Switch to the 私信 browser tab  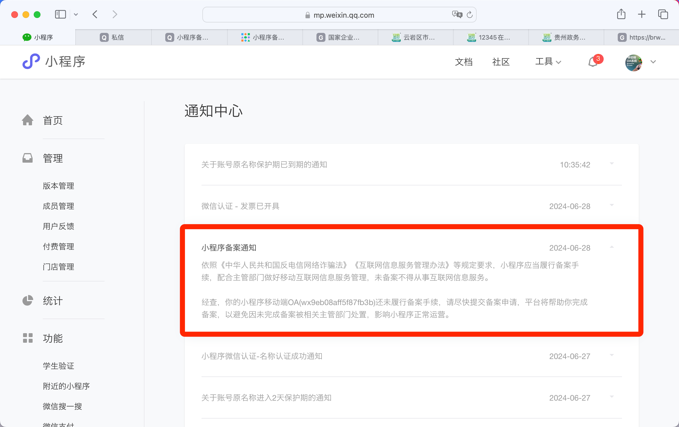pos(113,37)
